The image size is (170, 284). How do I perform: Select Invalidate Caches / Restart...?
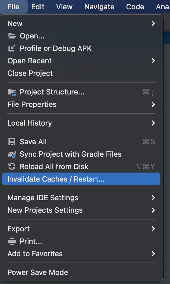[56, 179]
